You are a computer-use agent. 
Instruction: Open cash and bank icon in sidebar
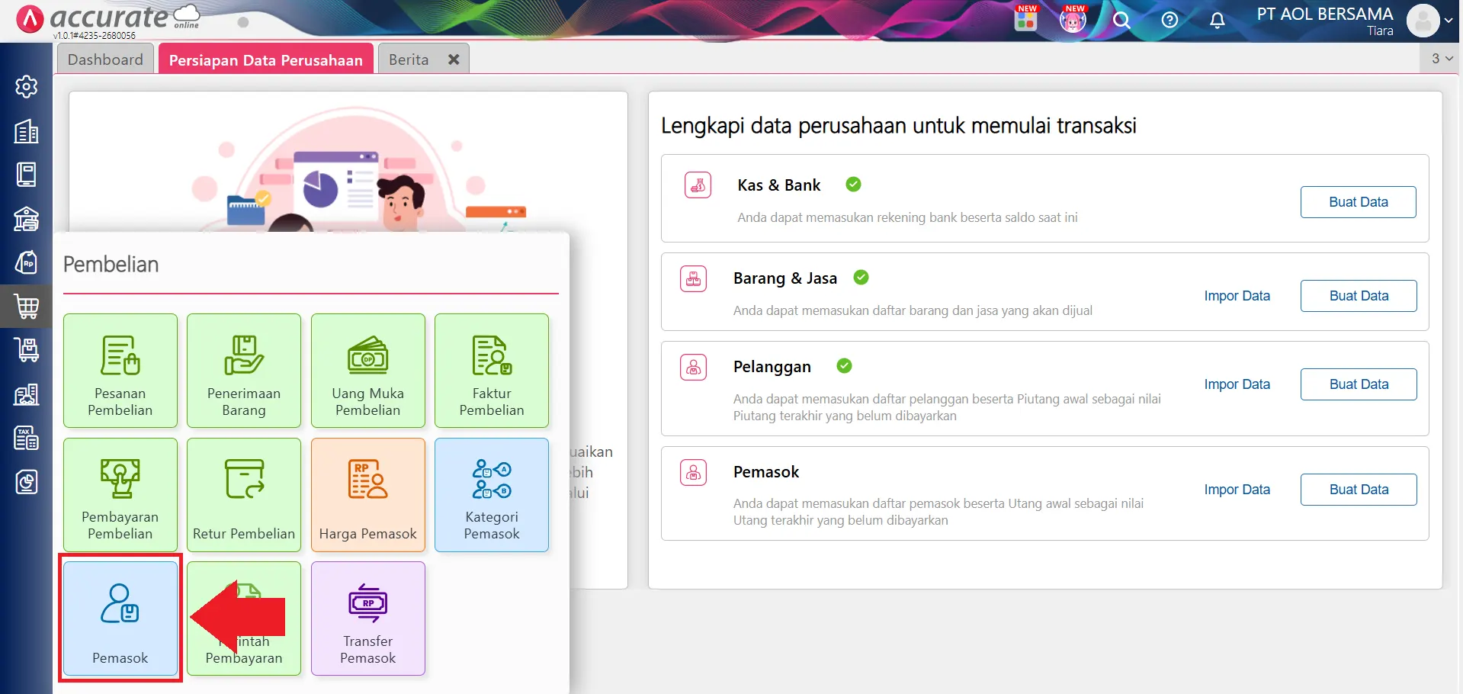(27, 219)
